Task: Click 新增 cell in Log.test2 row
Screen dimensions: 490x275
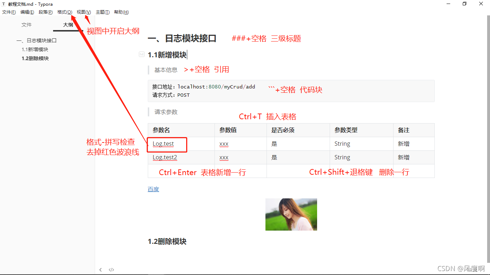Action: pos(414,157)
